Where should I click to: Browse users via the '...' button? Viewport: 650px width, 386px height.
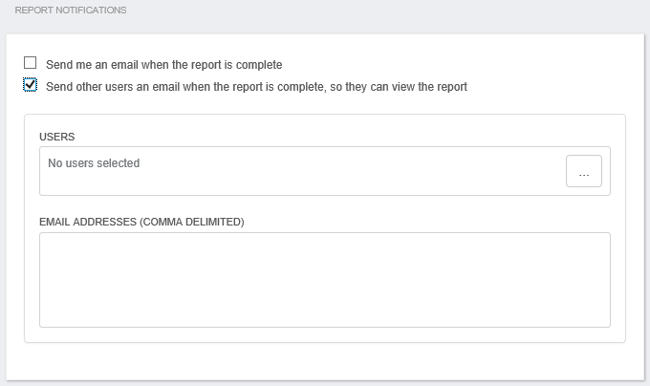[584, 171]
